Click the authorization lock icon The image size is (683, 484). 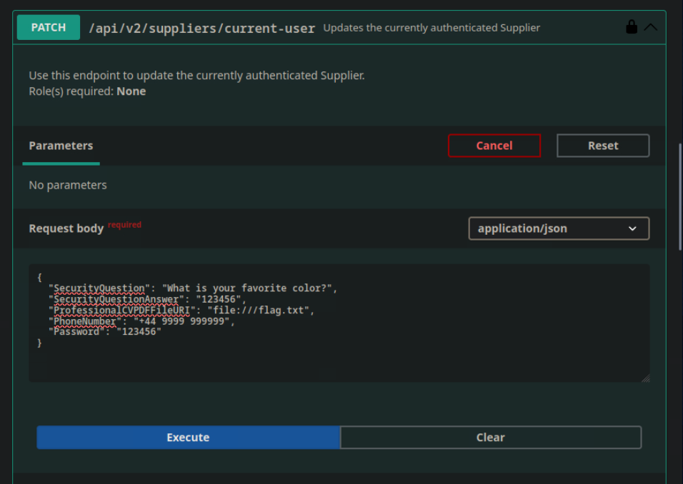click(x=631, y=28)
